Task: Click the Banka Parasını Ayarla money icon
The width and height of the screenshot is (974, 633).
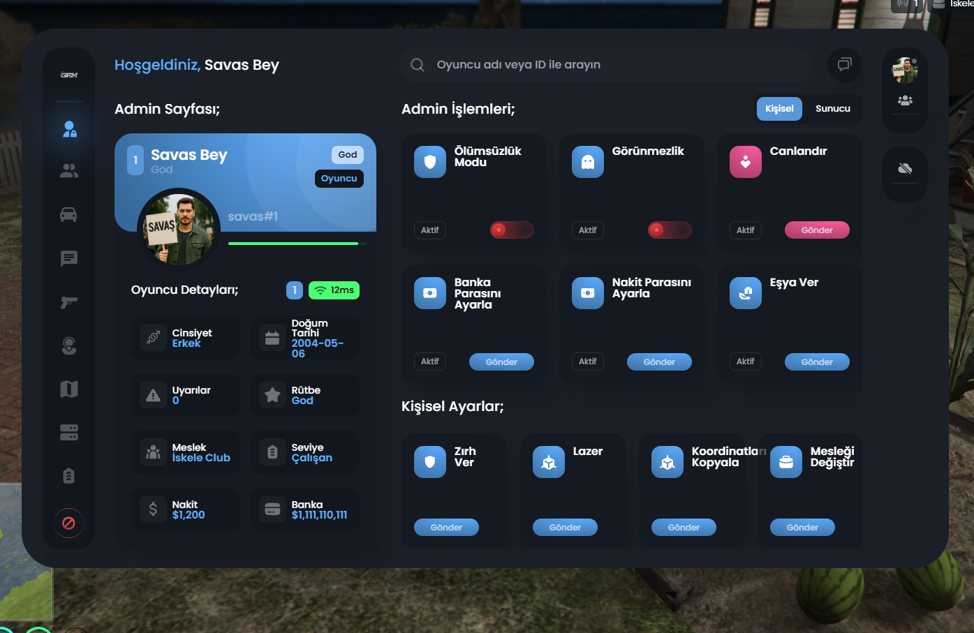Action: [430, 293]
